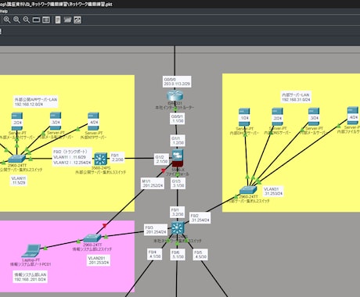Open the Help menu
The height and width of the screenshot is (297, 360).
pos(4,11)
